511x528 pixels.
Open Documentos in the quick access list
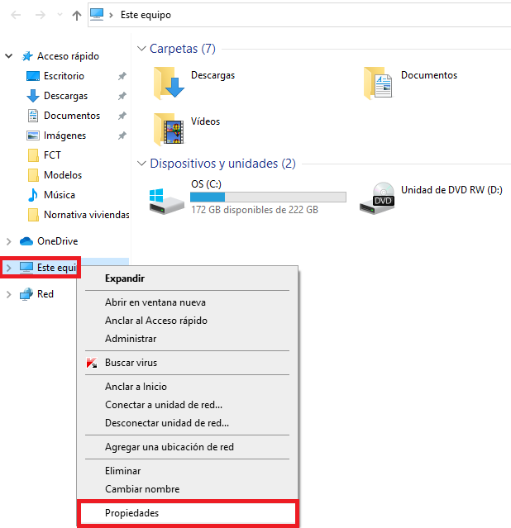72,116
